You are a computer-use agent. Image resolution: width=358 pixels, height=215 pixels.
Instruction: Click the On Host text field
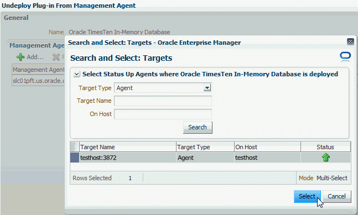click(x=163, y=114)
